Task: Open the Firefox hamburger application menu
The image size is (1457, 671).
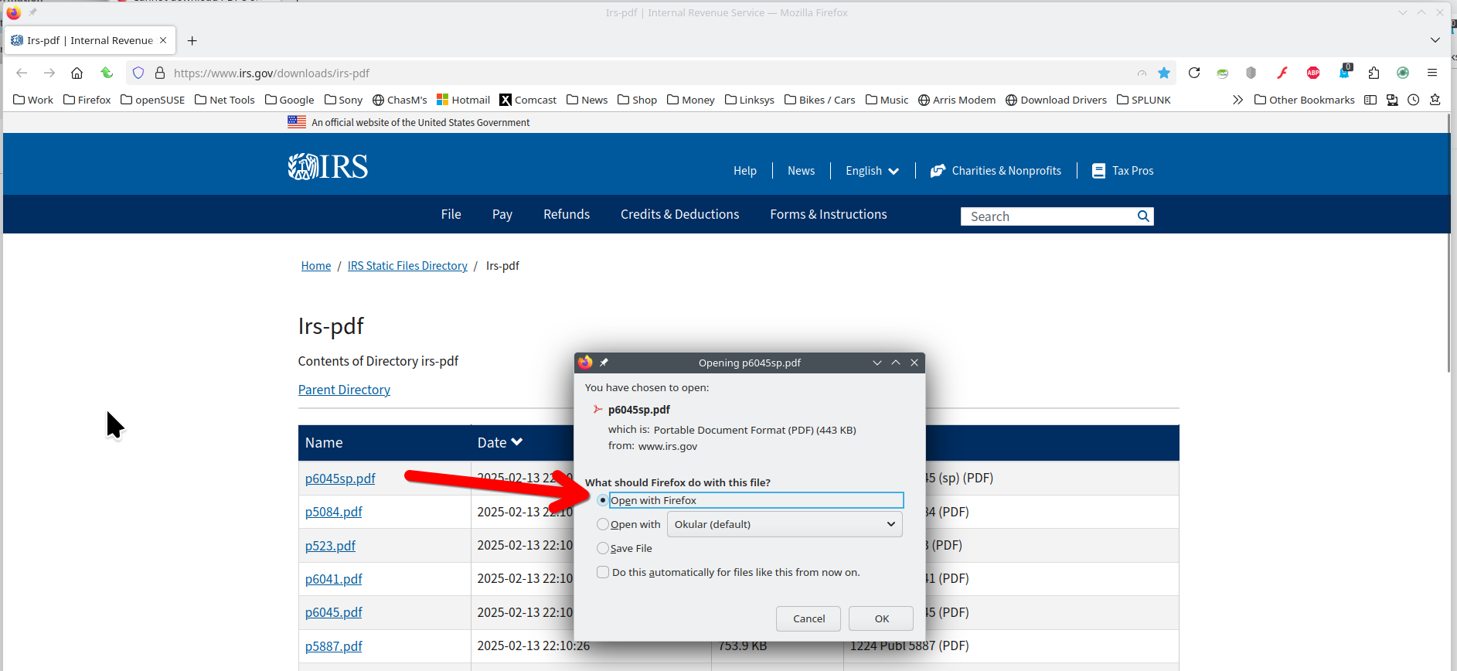Action: coord(1432,73)
